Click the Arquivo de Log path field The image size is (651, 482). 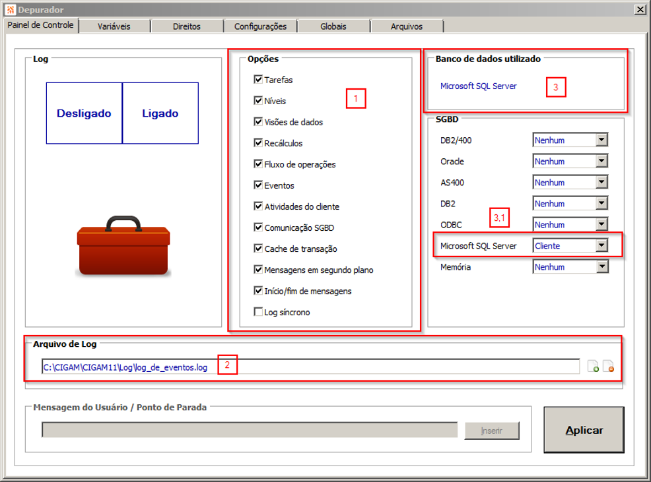pyautogui.click(x=310, y=367)
